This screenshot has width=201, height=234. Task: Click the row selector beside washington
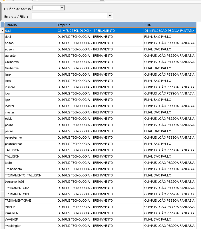(x=2, y=226)
